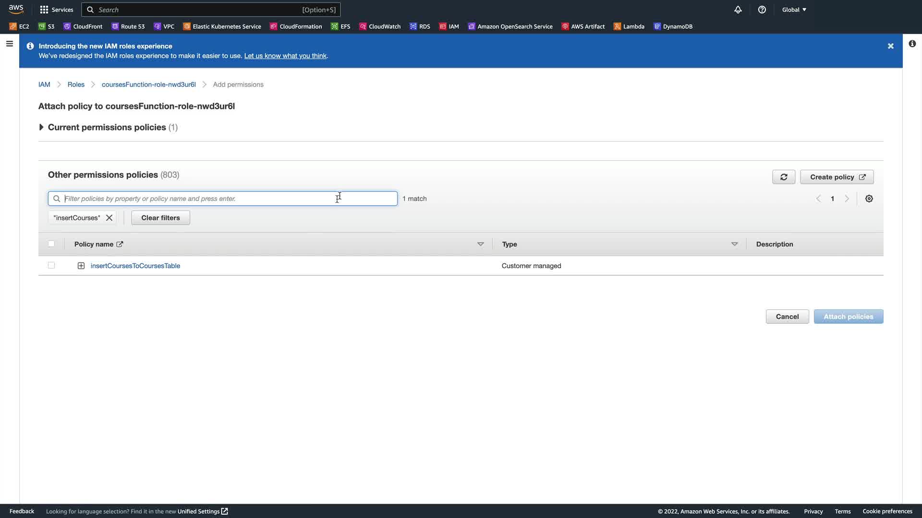Go to Roles in the breadcrumb
The height and width of the screenshot is (518, 922).
(x=76, y=84)
